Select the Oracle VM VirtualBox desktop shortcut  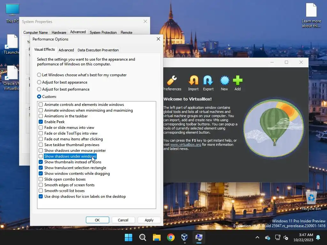(x=12, y=78)
